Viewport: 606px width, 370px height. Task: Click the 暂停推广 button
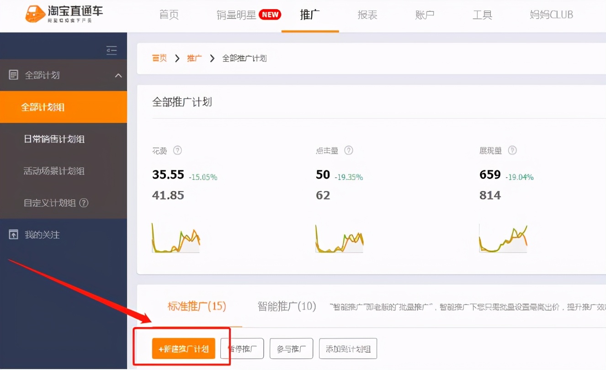pyautogui.click(x=242, y=348)
